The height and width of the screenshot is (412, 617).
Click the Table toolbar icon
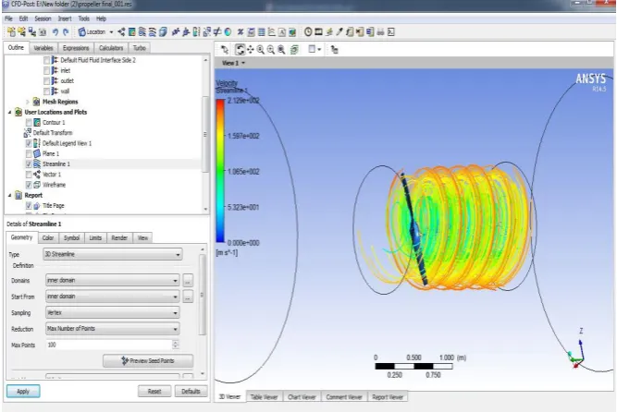click(261, 31)
